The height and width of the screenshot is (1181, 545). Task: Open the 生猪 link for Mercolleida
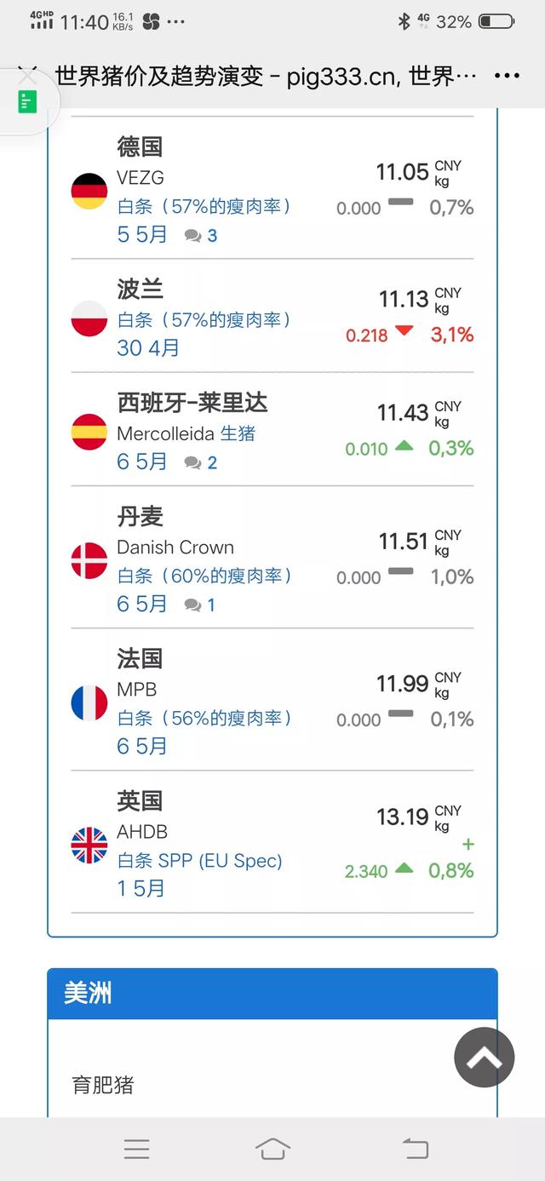click(238, 433)
